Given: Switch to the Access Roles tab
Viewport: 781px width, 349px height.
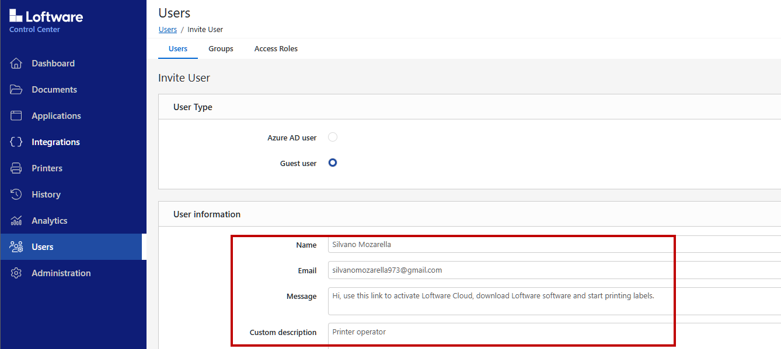Looking at the screenshot, I should tap(276, 49).
